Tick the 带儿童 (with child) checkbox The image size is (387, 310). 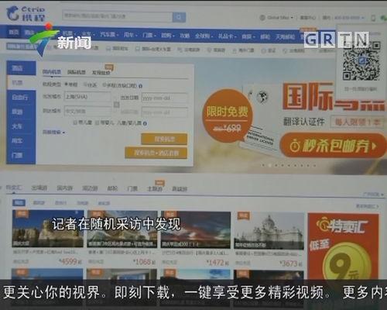pos(75,122)
